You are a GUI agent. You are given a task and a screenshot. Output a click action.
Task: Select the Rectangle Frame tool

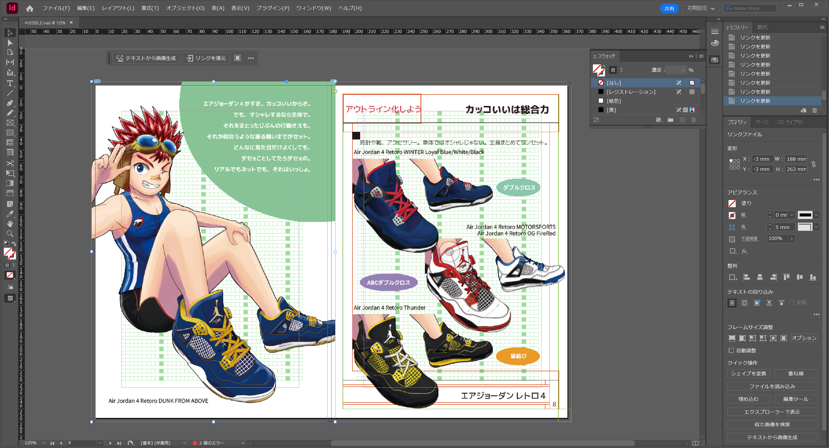point(10,123)
